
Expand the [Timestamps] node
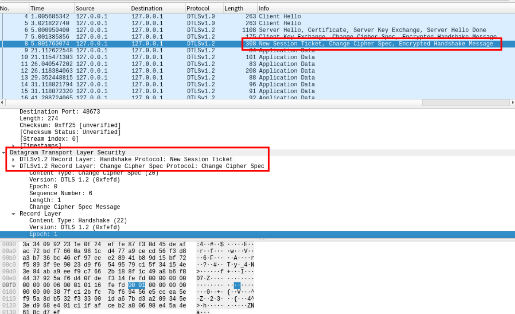click(13, 146)
